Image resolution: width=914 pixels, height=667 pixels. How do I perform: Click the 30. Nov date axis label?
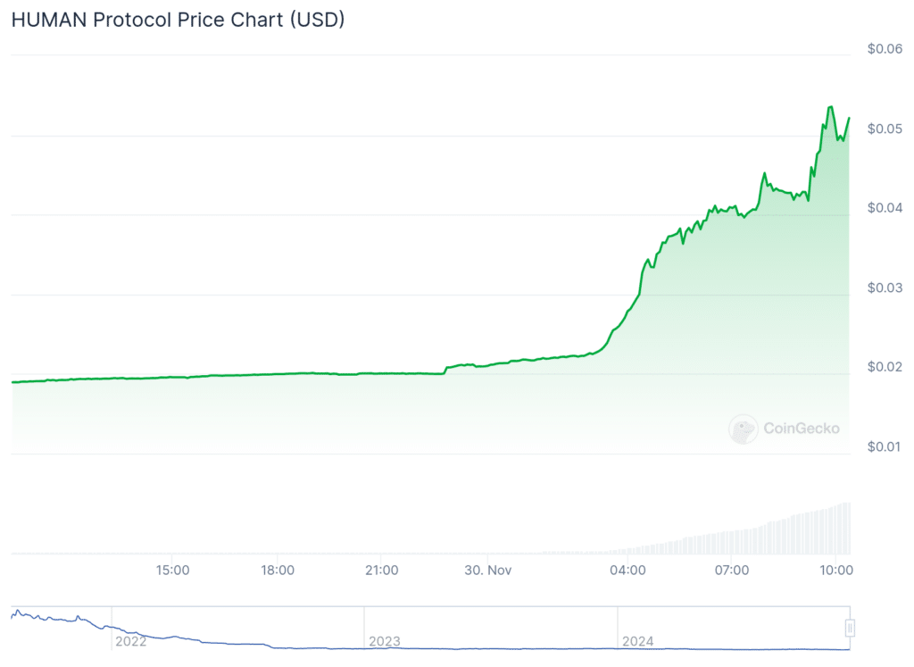pos(487,569)
